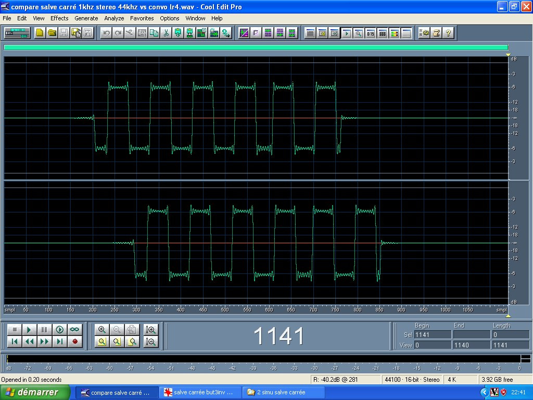This screenshot has height=400, width=533.
Task: Click the scissors Cut icon in toolbar
Action: coord(166,33)
